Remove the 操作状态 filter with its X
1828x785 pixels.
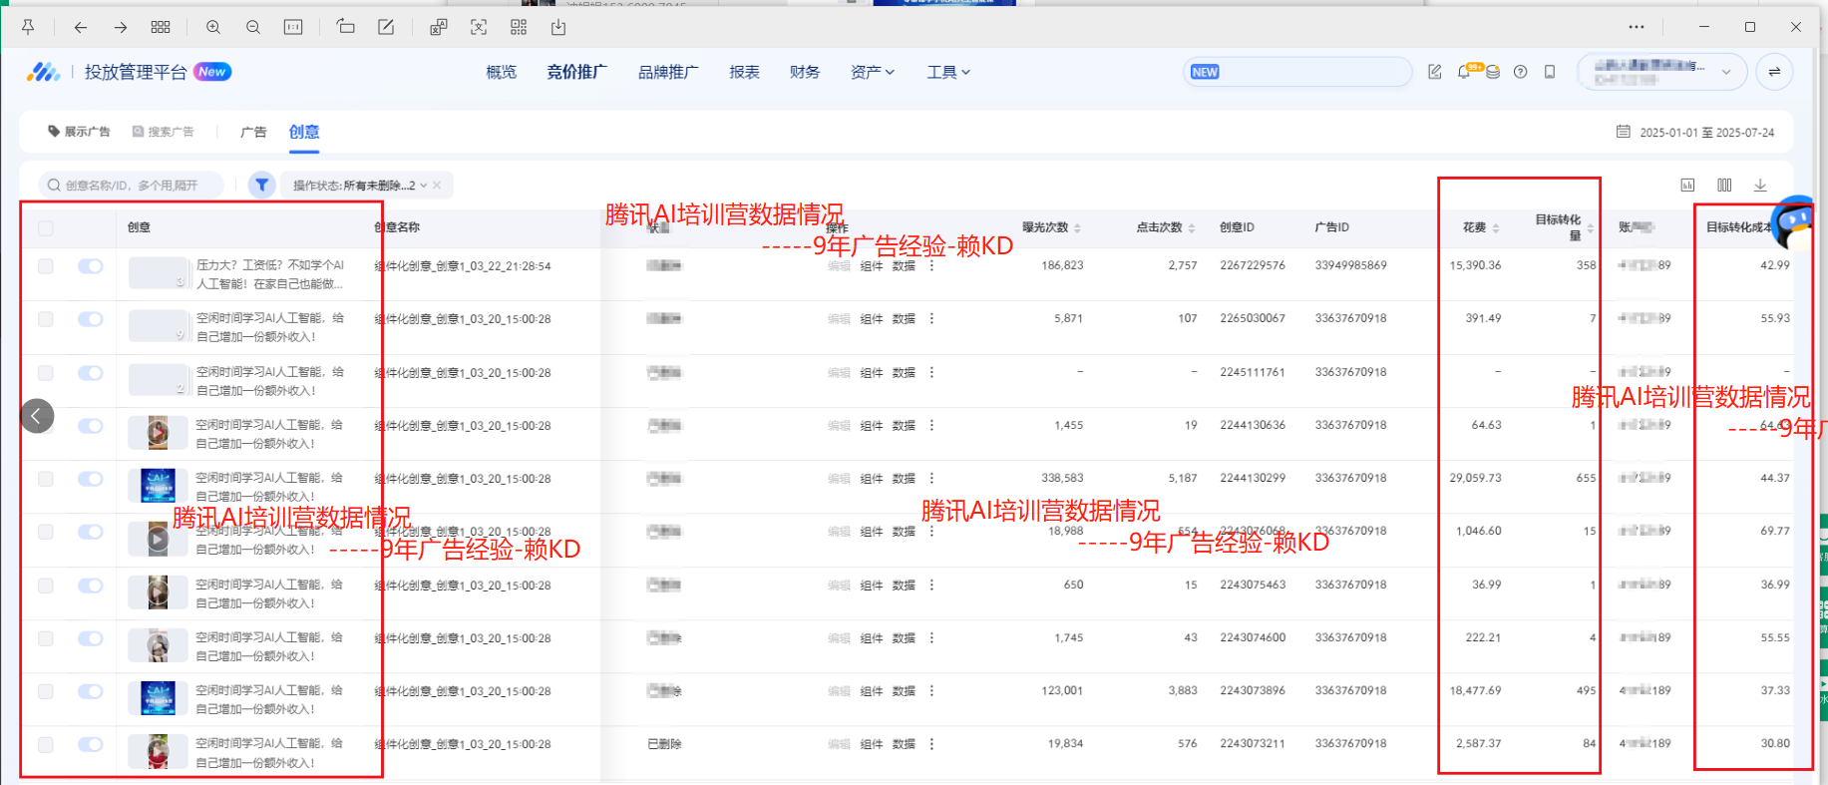coord(437,186)
